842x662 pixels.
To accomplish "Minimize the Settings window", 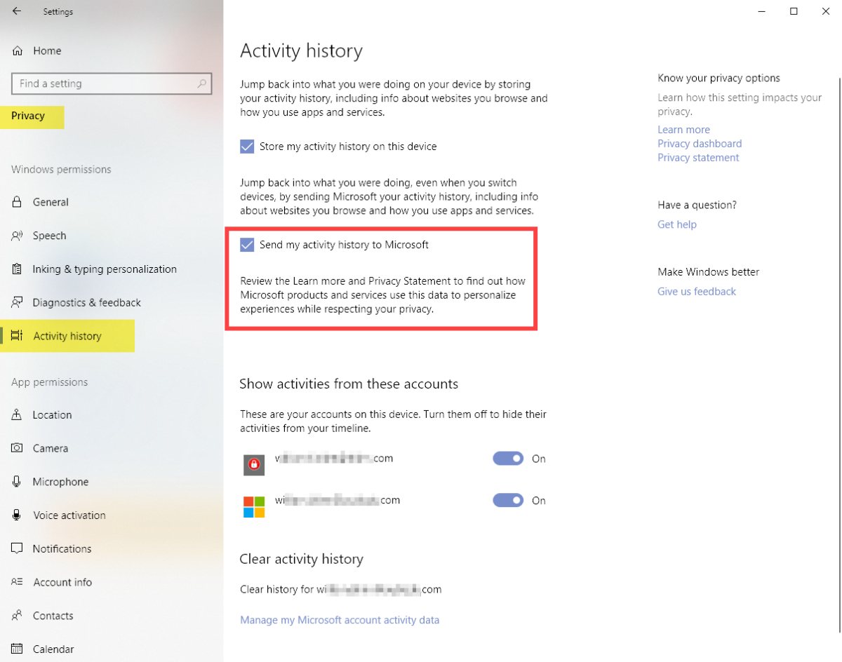I will pyautogui.click(x=761, y=11).
